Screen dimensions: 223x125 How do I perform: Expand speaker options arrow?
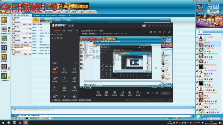tap(141, 93)
